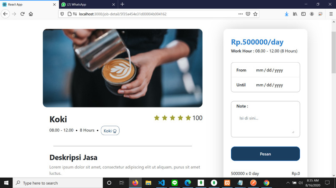Click the taskbar search box

(x=58, y=183)
